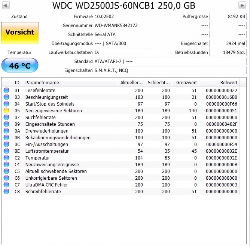
Task: Click the Betriebsstunden 18479 Std. field
Action: [228, 52]
